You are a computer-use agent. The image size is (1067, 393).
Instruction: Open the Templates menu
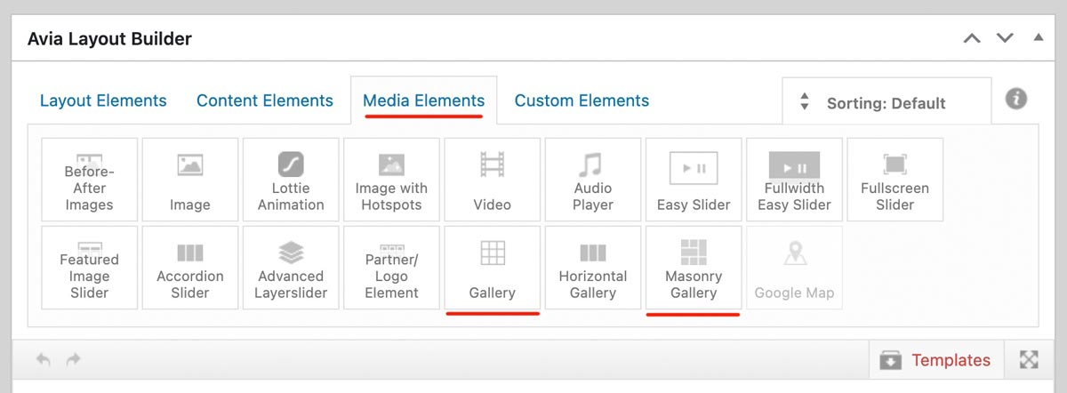click(935, 360)
